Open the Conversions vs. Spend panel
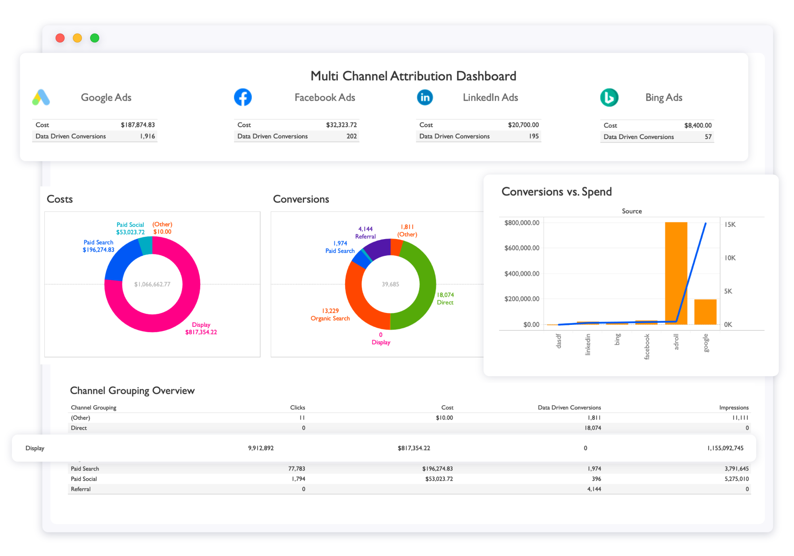794x556 pixels. pyautogui.click(x=557, y=191)
